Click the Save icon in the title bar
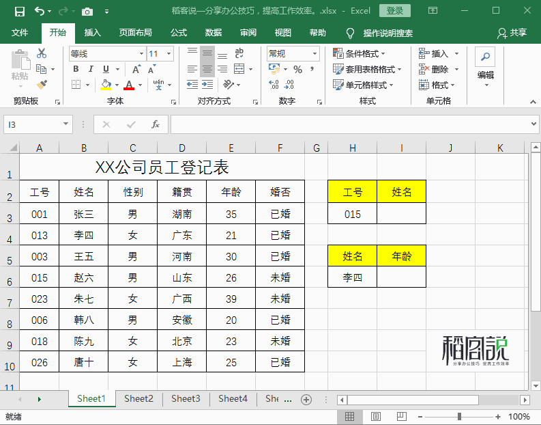The height and width of the screenshot is (425, 541). (x=20, y=12)
